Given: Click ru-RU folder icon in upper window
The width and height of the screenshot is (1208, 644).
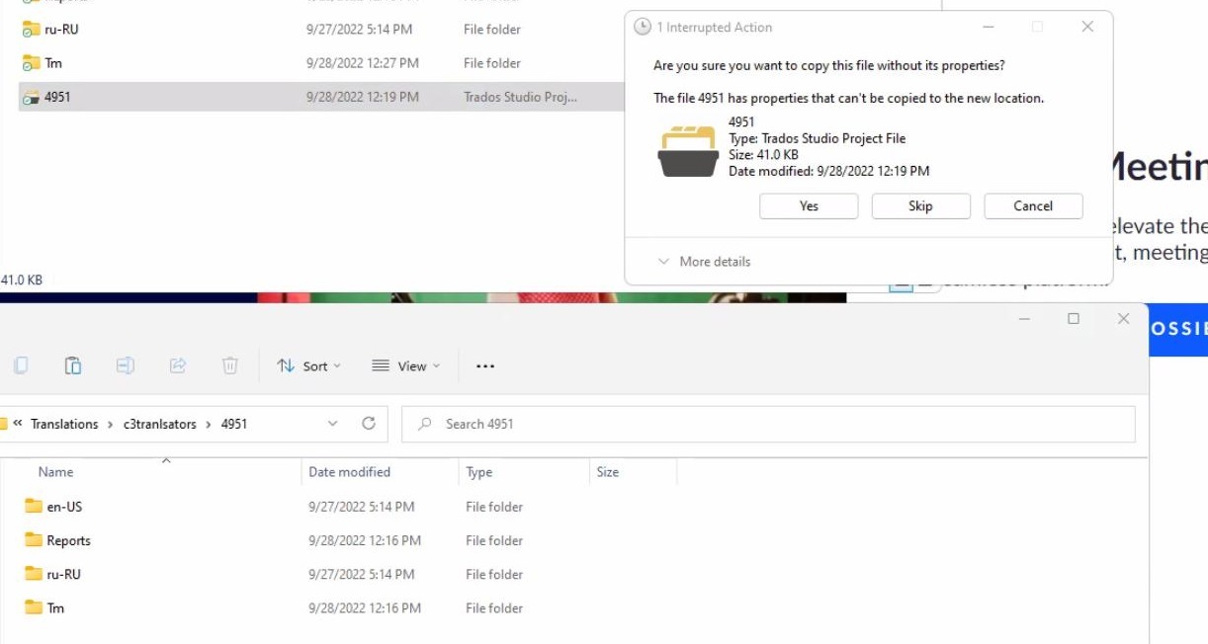Looking at the screenshot, I should pyautogui.click(x=31, y=30).
